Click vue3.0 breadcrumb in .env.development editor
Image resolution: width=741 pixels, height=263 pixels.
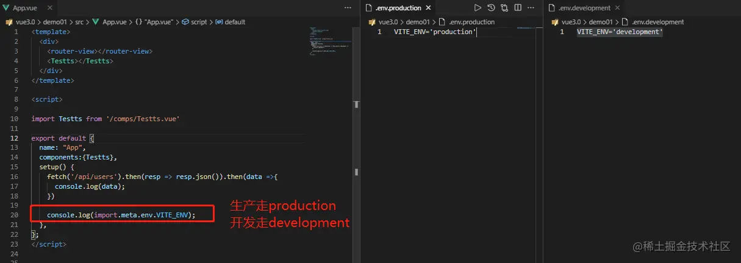pyautogui.click(x=571, y=22)
